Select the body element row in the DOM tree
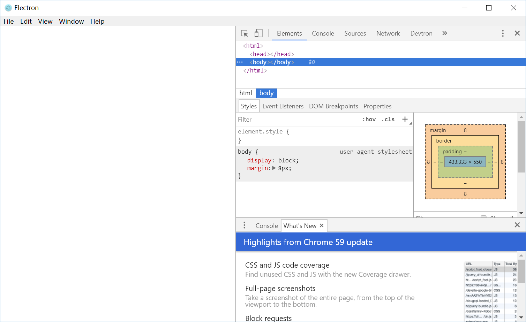The width and height of the screenshot is (526, 322). pyautogui.click(x=381, y=62)
